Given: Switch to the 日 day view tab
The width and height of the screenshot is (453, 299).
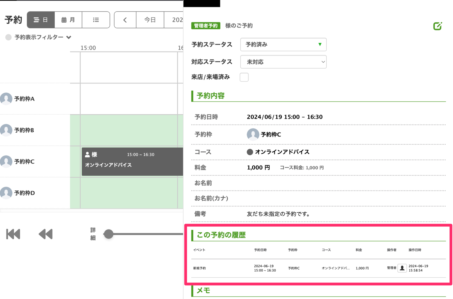Looking at the screenshot, I should tap(41, 20).
